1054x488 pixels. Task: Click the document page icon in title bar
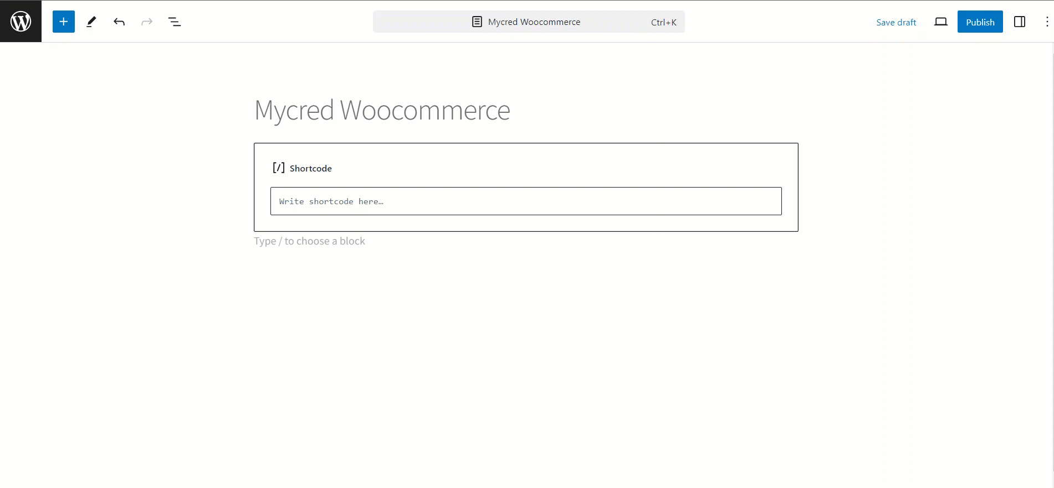point(477,22)
